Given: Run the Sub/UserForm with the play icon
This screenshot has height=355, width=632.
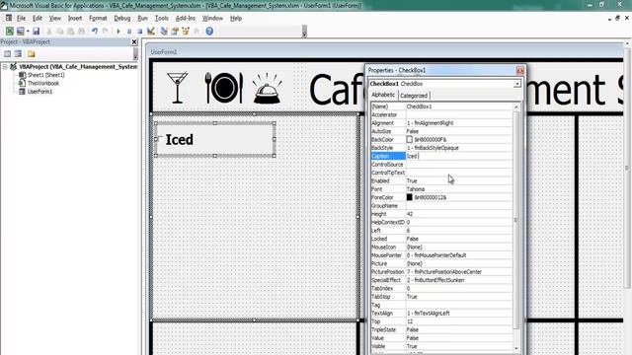Looking at the screenshot, I should coord(118,31).
